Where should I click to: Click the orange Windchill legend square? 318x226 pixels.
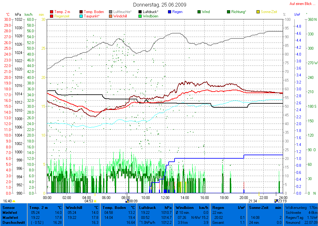[111, 16]
